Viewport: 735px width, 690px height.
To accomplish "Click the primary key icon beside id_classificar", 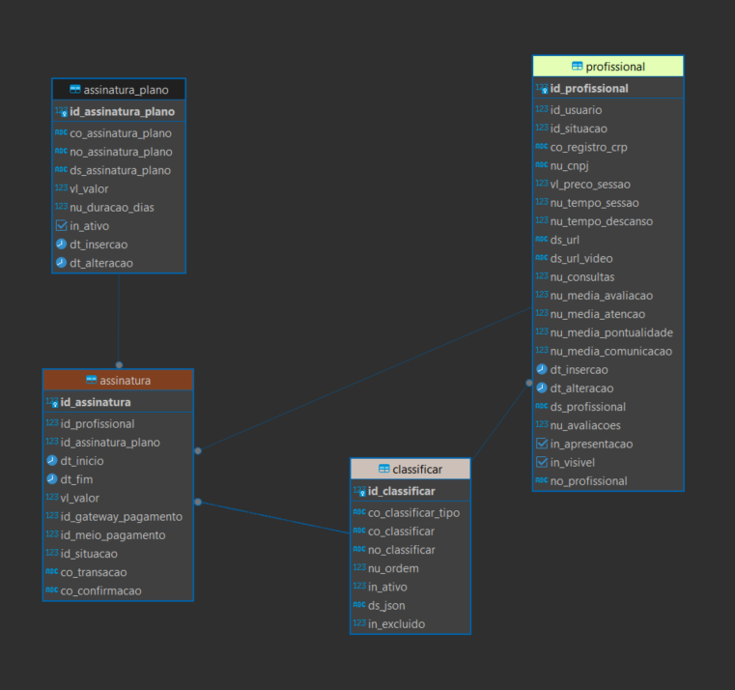I will click(360, 492).
